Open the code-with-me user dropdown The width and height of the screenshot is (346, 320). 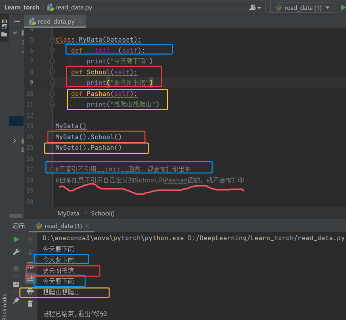[x=255, y=8]
